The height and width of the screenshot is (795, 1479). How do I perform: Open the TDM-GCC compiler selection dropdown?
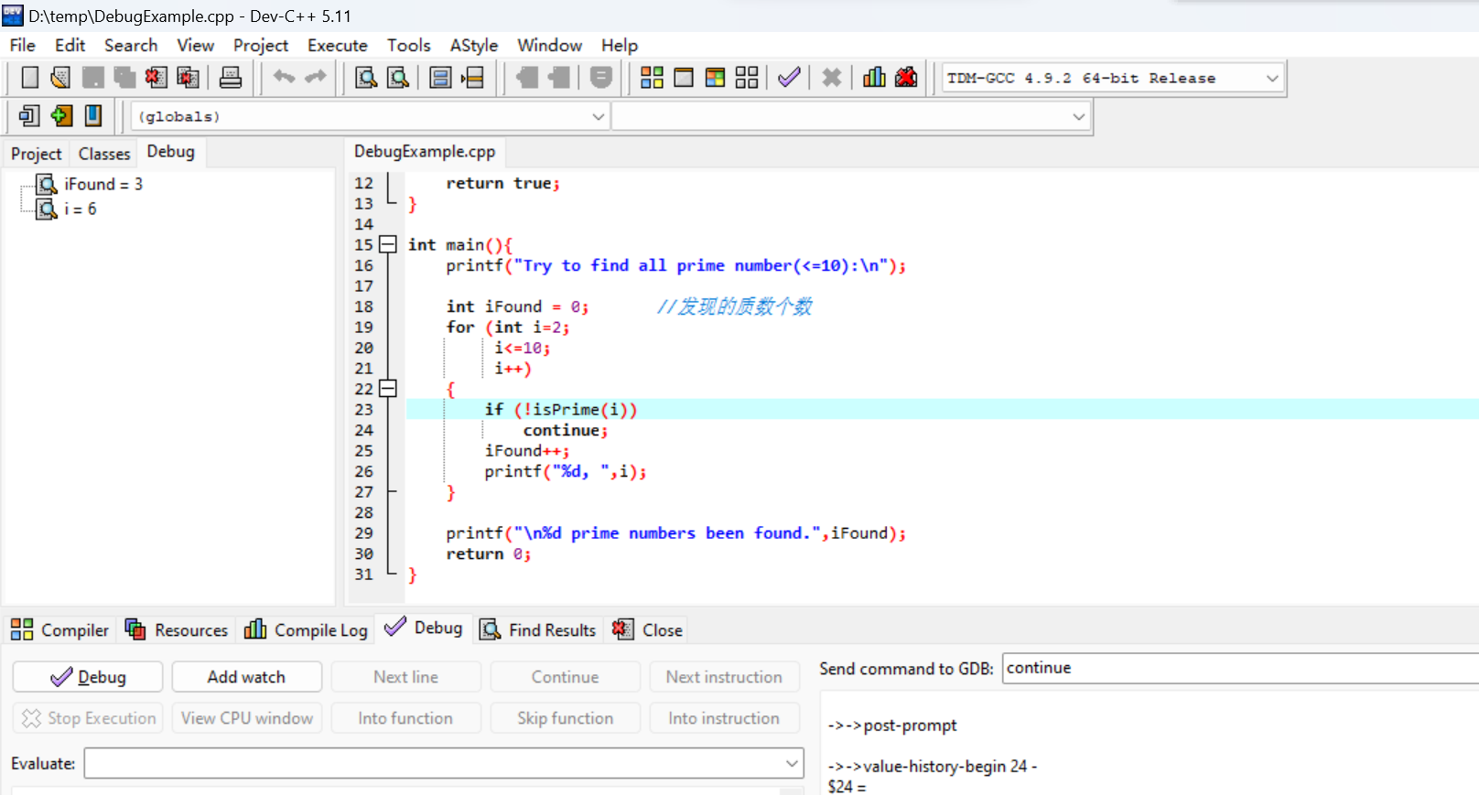[1272, 78]
